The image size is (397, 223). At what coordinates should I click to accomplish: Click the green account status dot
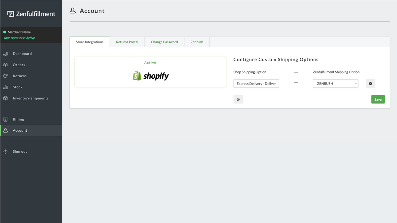click(5, 32)
